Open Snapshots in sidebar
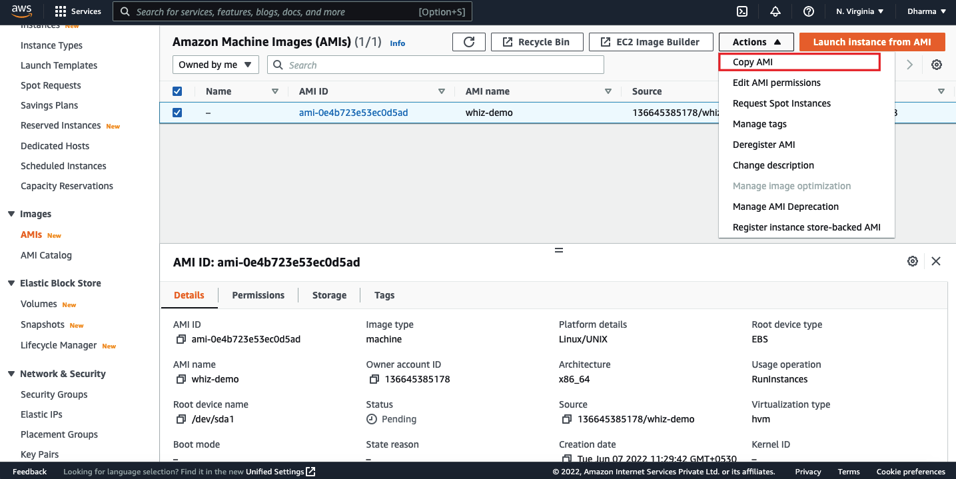The image size is (956, 479). click(x=43, y=324)
